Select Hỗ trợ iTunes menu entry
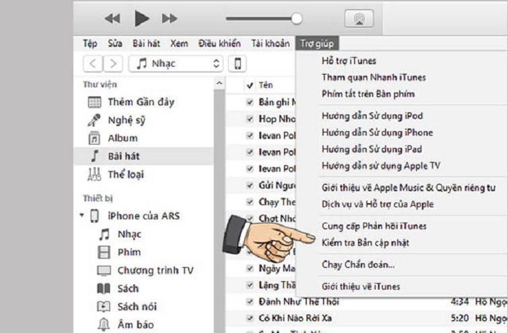 [349, 61]
